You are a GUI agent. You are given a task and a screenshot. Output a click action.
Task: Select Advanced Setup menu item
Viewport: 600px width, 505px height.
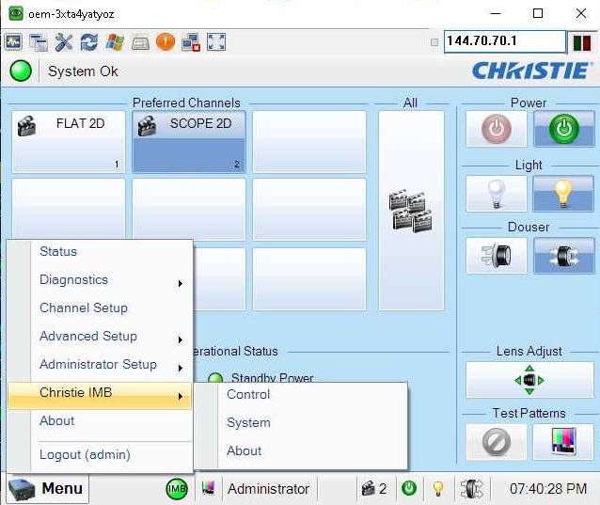pos(100,337)
